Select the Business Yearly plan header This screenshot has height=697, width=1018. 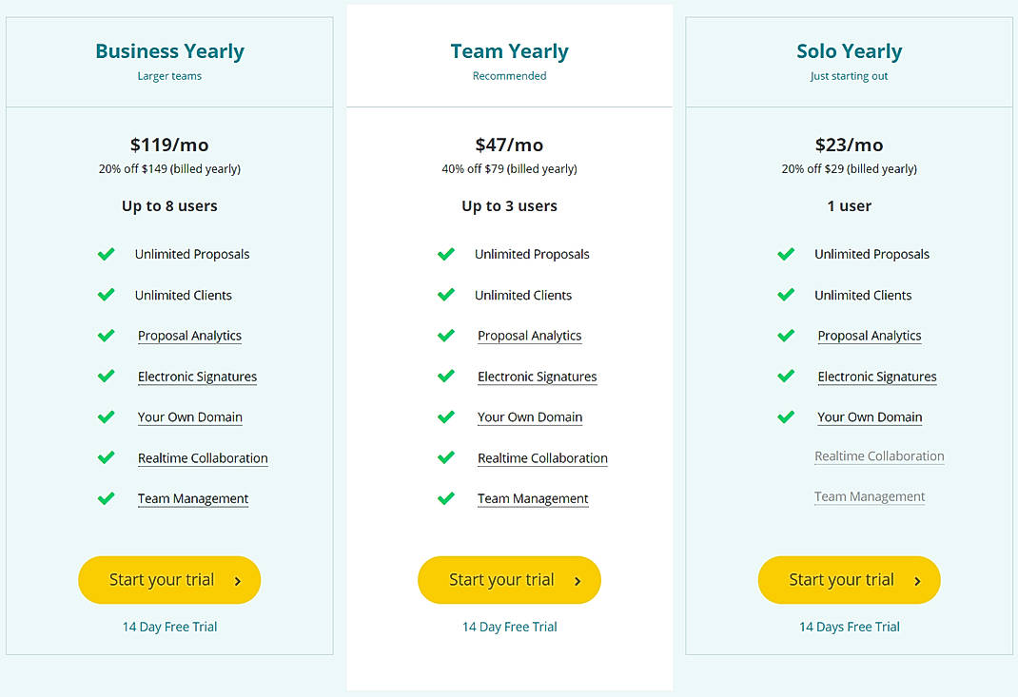click(169, 50)
